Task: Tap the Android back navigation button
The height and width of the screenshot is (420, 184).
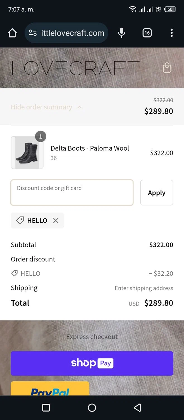Action: coord(137,408)
